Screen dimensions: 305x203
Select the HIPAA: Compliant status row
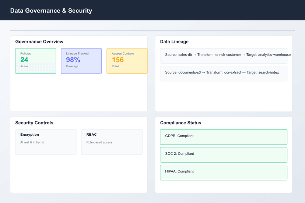click(x=224, y=172)
